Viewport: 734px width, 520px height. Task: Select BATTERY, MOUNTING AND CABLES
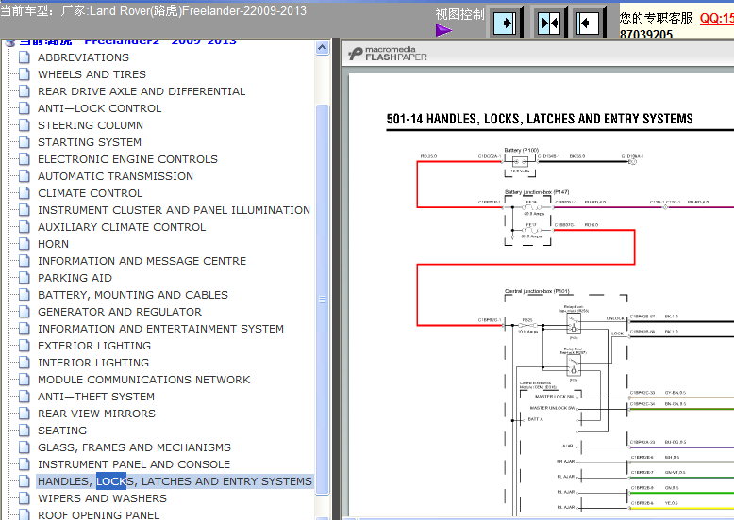tap(133, 295)
